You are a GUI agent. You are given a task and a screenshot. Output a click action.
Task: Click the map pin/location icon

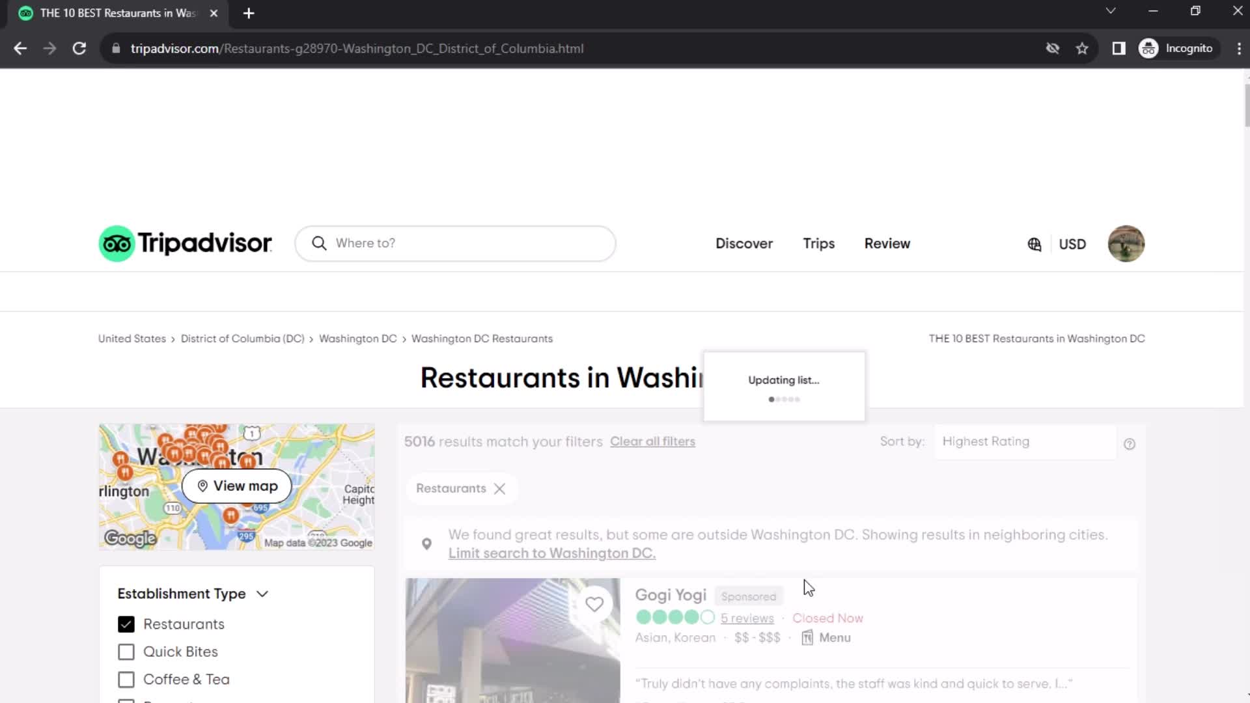click(x=426, y=542)
